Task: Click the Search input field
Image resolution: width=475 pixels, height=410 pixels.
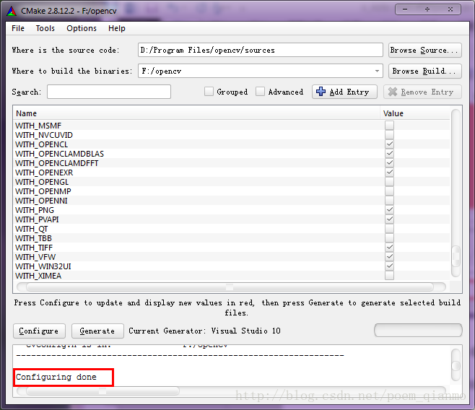Action: [109, 92]
